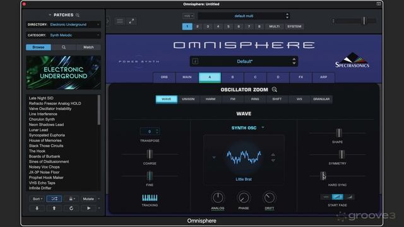The width and height of the screenshot is (404, 227).
Task: Switch to the ORB tab
Action: pos(164,77)
